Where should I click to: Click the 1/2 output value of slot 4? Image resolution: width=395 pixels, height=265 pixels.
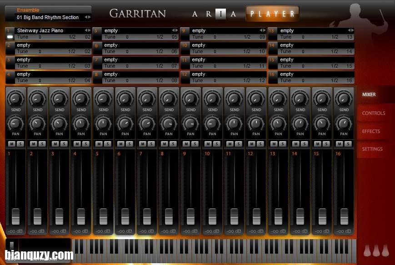click(72, 80)
